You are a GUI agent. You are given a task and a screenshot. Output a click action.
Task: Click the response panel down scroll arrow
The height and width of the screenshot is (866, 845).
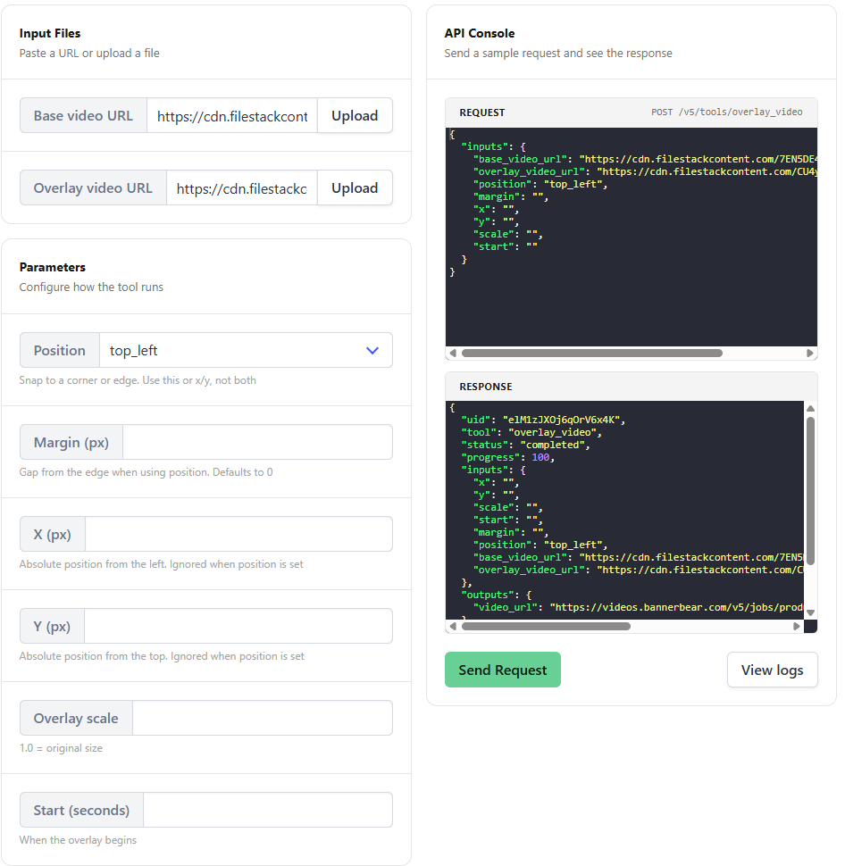810,612
